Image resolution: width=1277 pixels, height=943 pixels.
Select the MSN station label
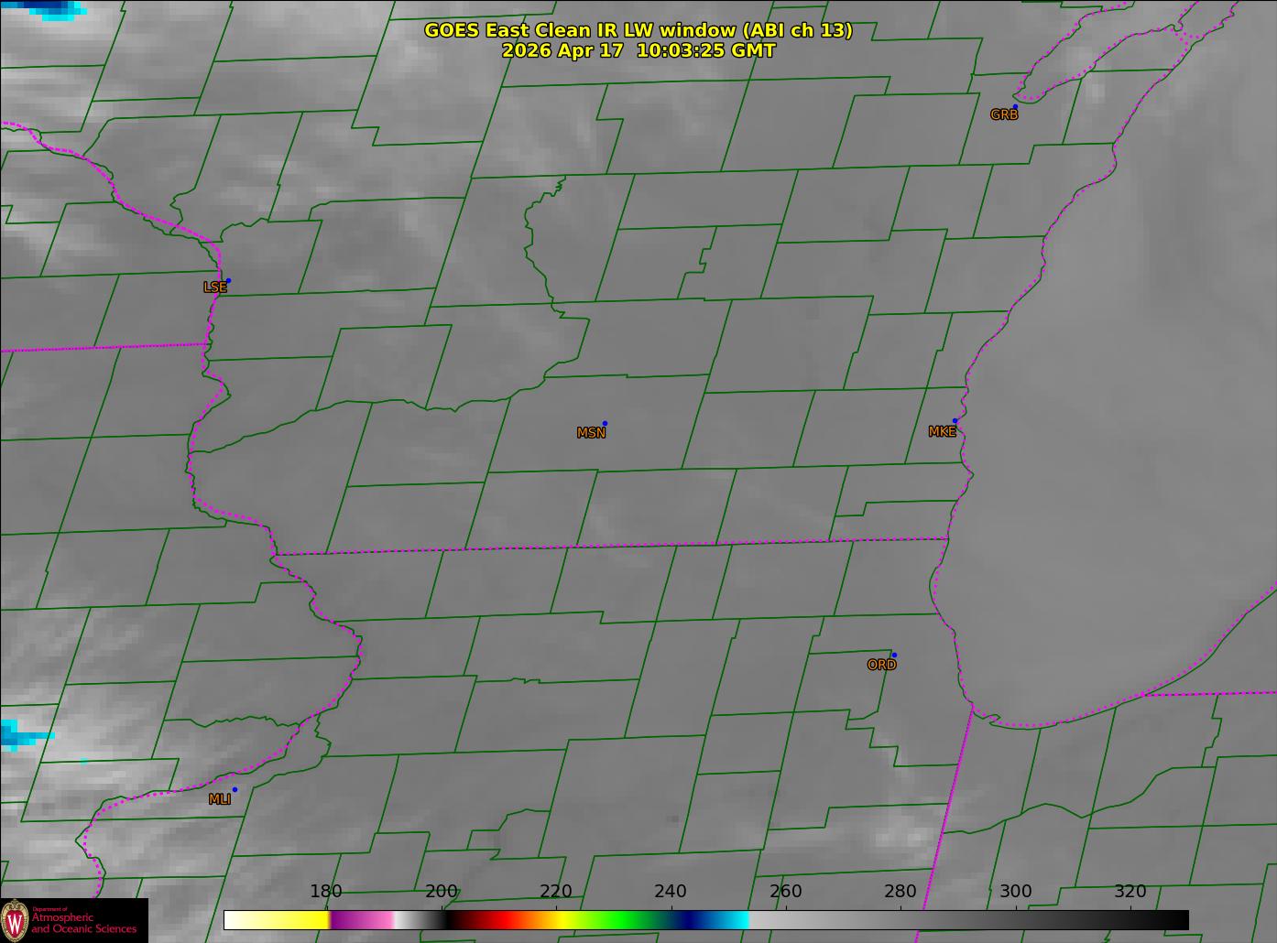[x=591, y=433]
